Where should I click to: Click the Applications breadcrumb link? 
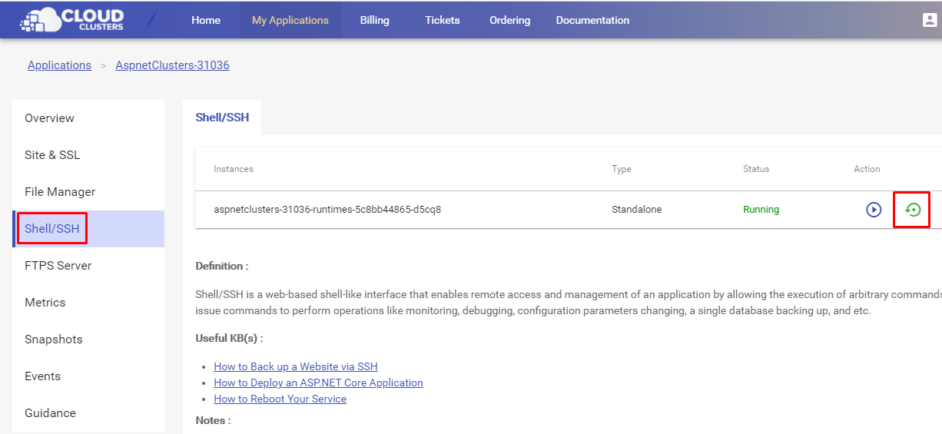tap(59, 65)
